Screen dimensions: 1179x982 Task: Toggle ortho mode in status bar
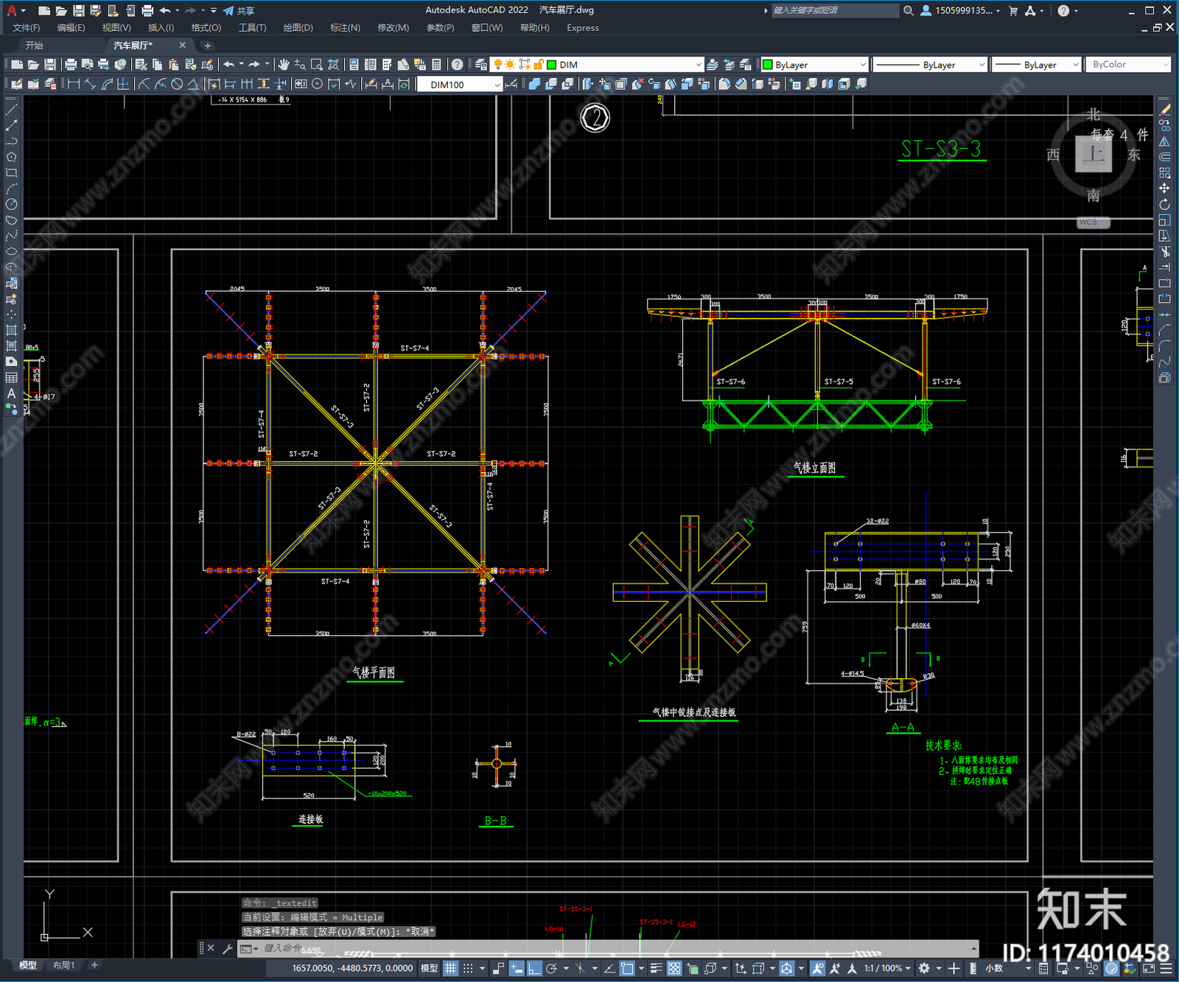(534, 968)
